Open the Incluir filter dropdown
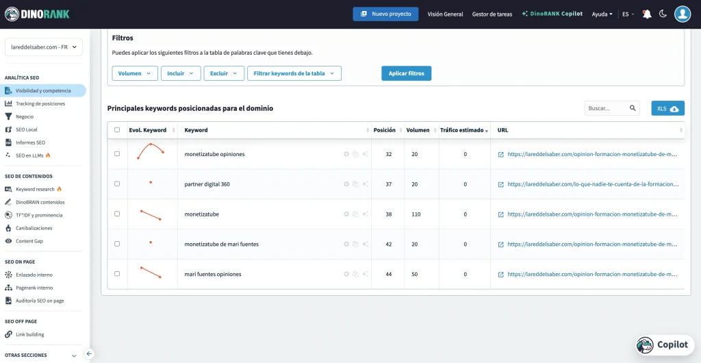The image size is (701, 363). pos(181,73)
